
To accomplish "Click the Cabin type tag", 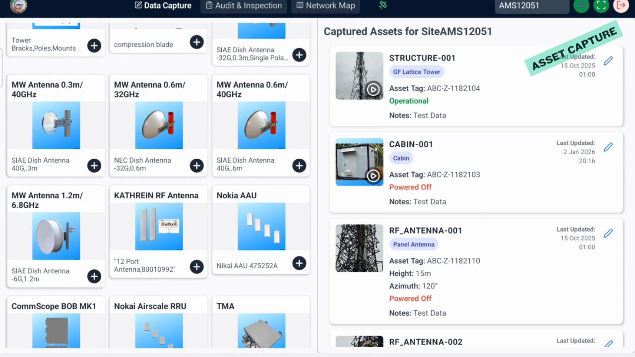I will tap(401, 158).
